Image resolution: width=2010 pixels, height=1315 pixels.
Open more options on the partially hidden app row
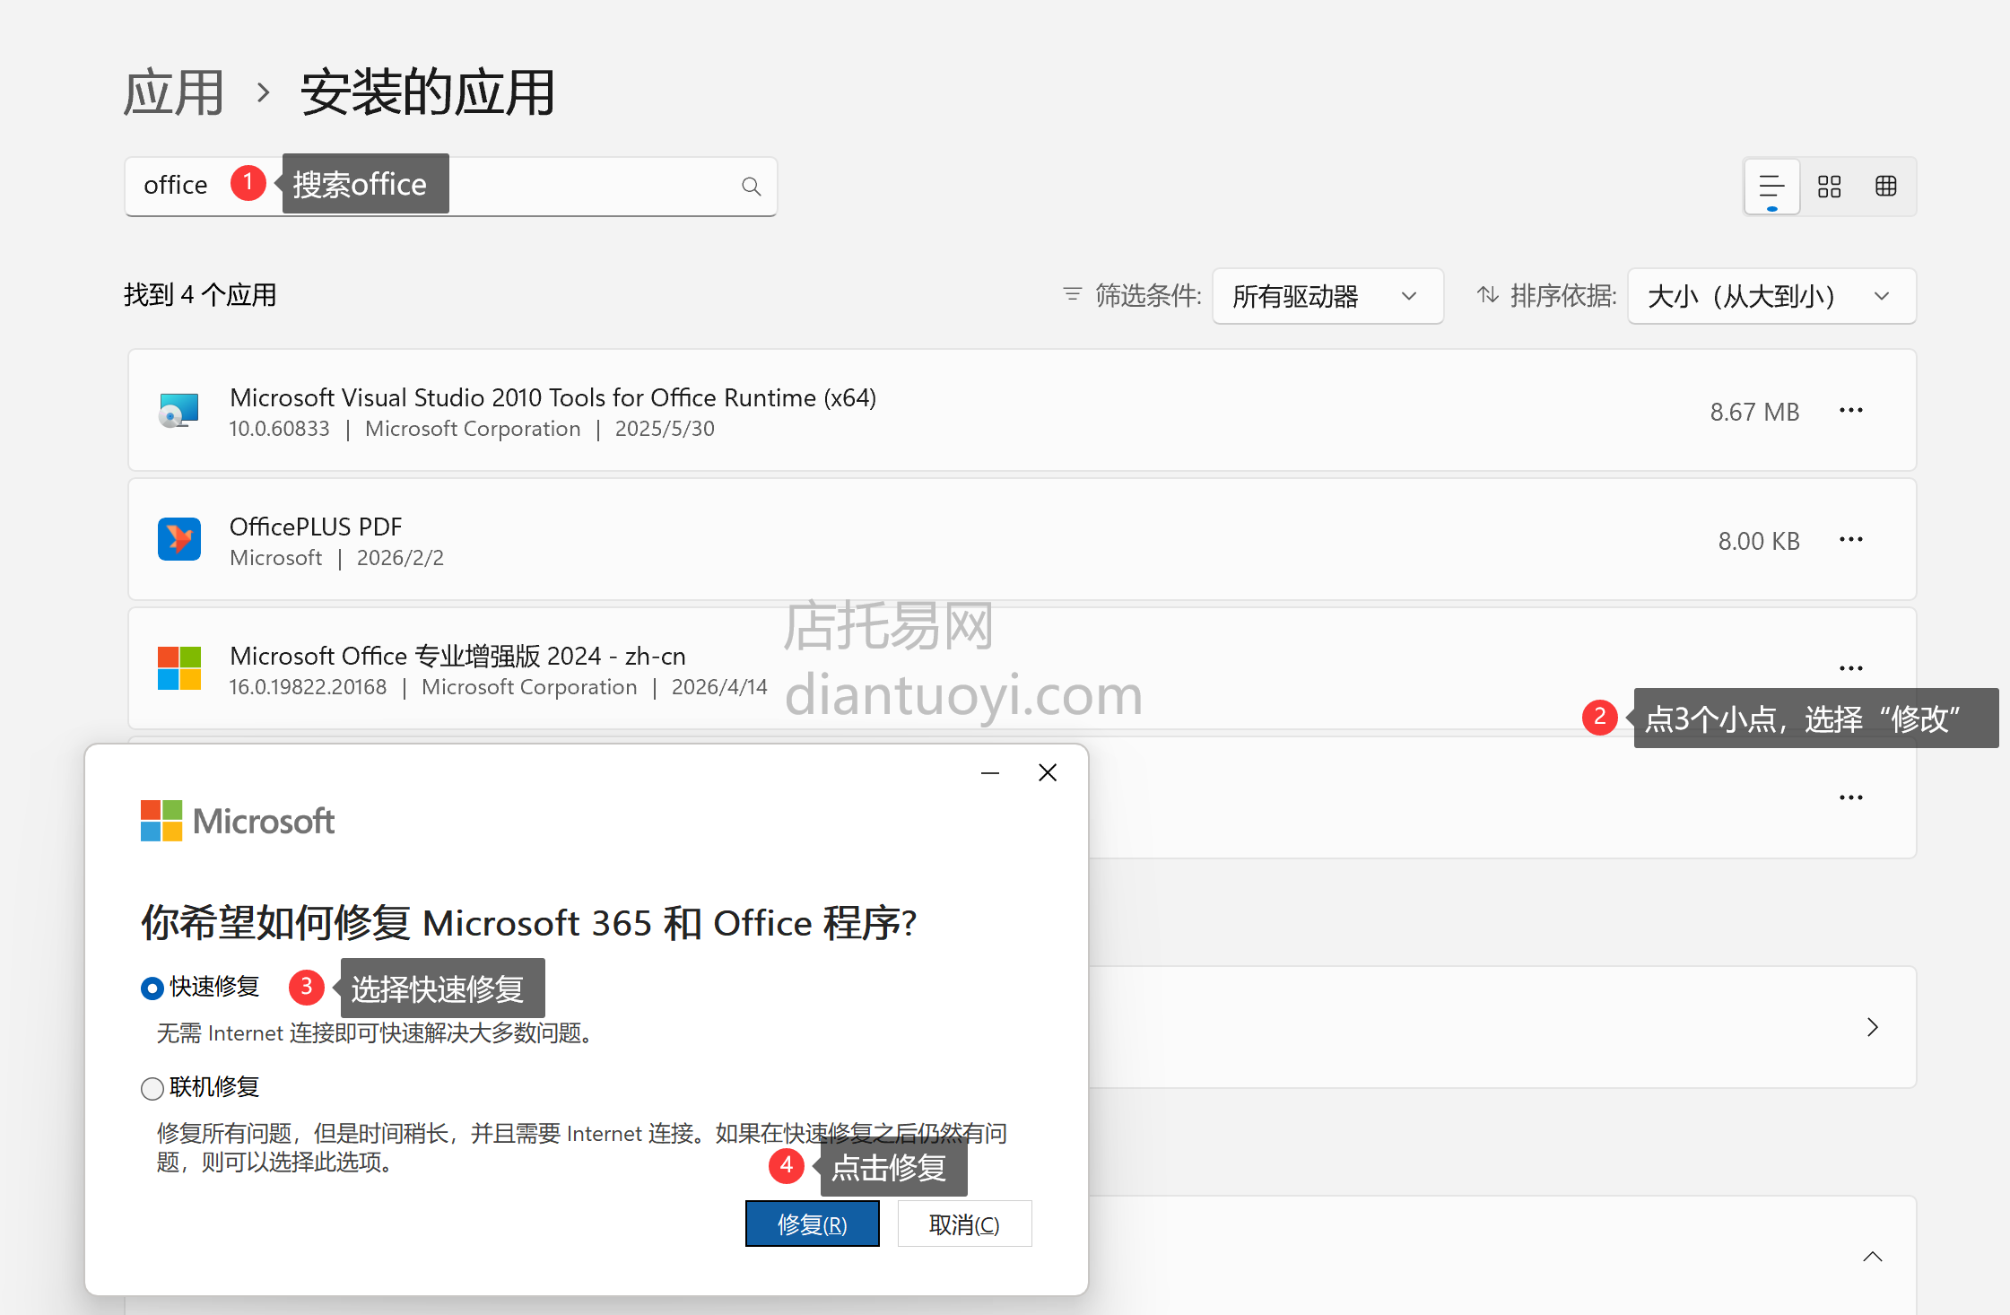pos(1851,797)
